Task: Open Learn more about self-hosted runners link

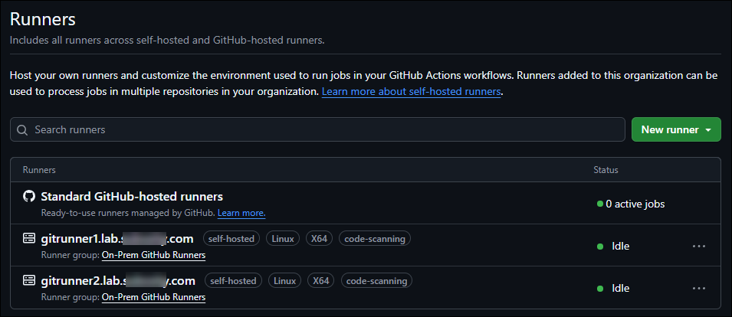Action: (x=411, y=92)
